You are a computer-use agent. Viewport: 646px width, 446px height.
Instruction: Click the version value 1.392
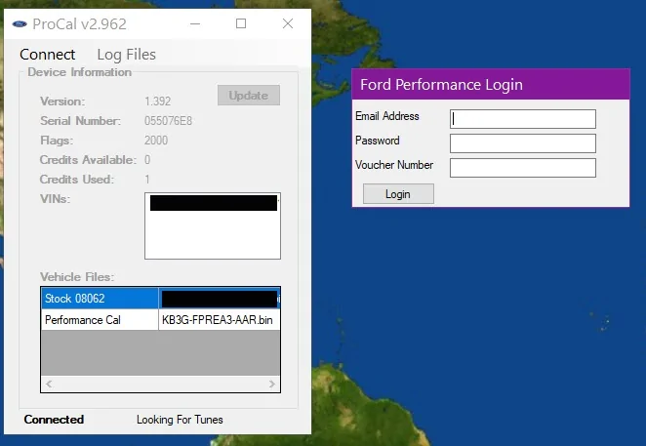(x=158, y=101)
